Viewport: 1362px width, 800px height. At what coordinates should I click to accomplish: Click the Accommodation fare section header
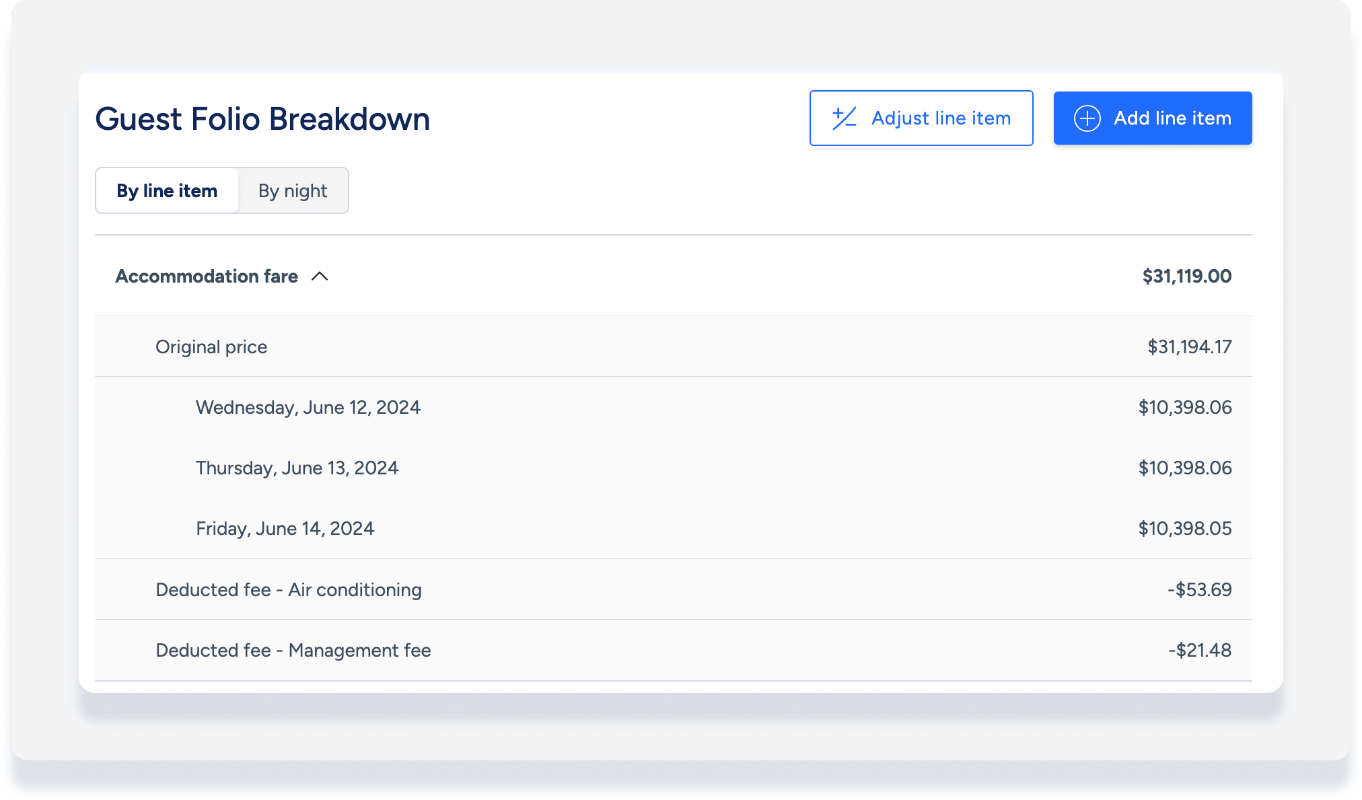point(207,277)
